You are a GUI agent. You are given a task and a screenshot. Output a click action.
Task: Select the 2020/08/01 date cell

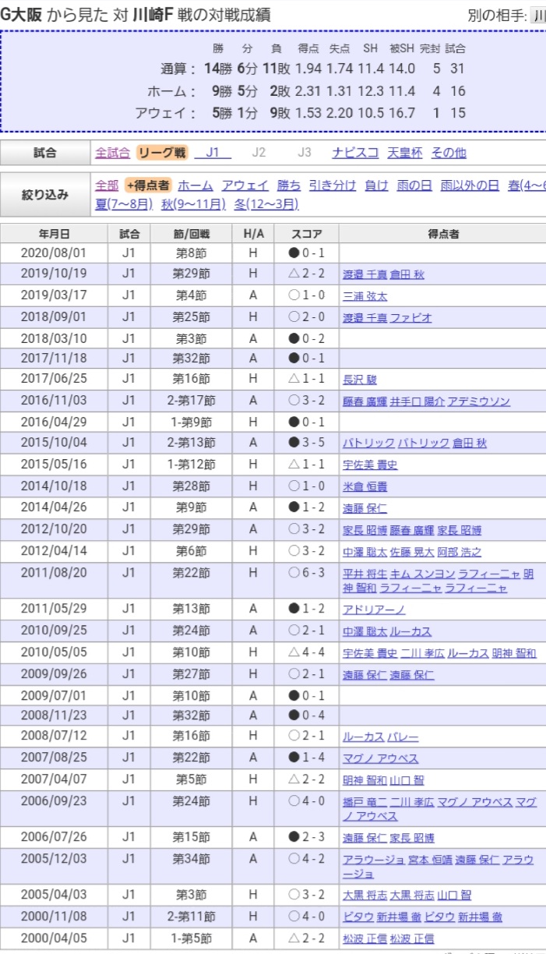[x=55, y=253]
